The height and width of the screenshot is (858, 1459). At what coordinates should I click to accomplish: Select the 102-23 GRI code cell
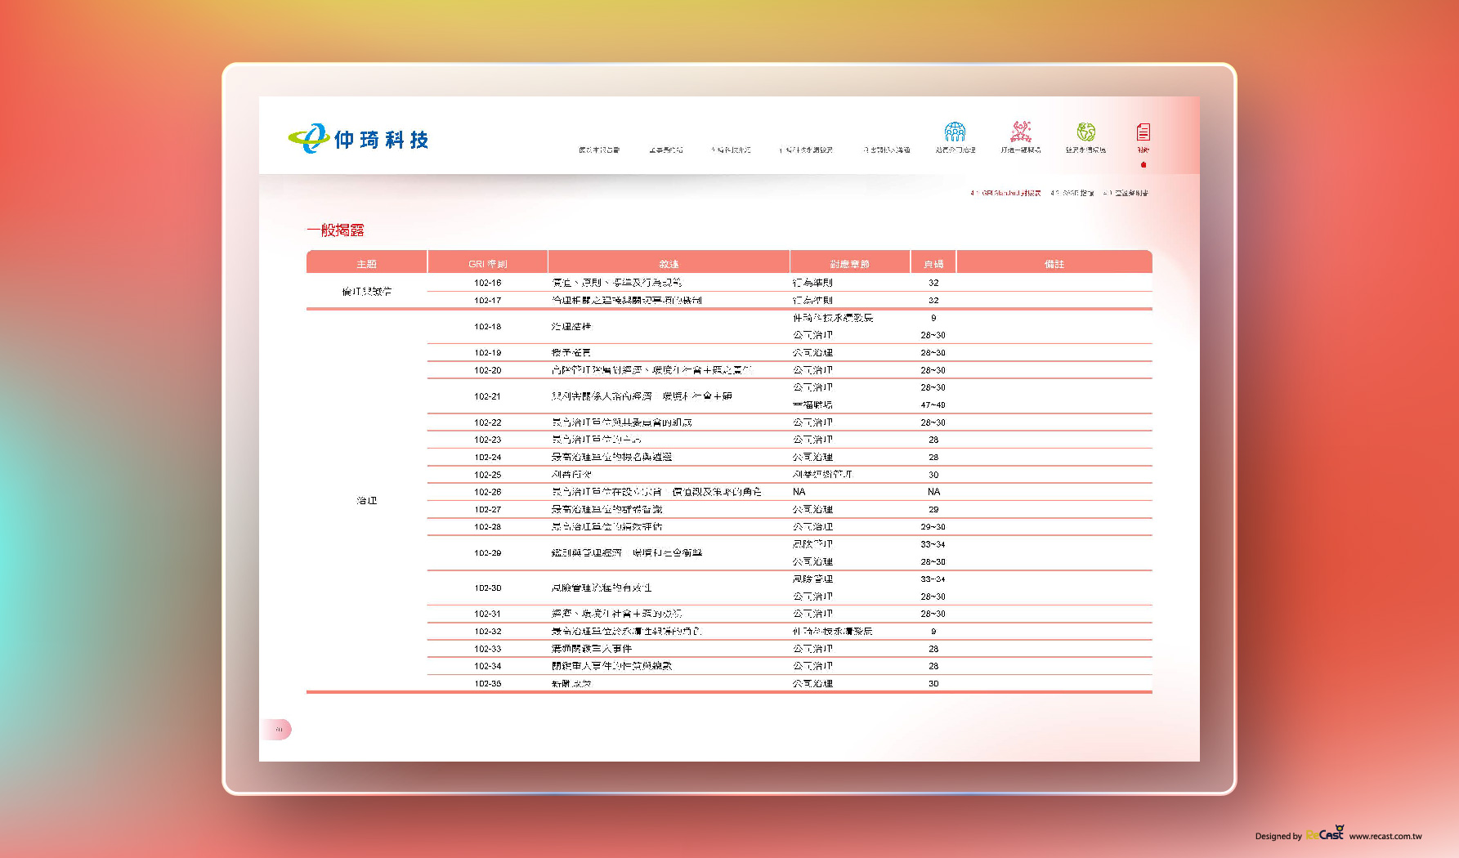488,440
